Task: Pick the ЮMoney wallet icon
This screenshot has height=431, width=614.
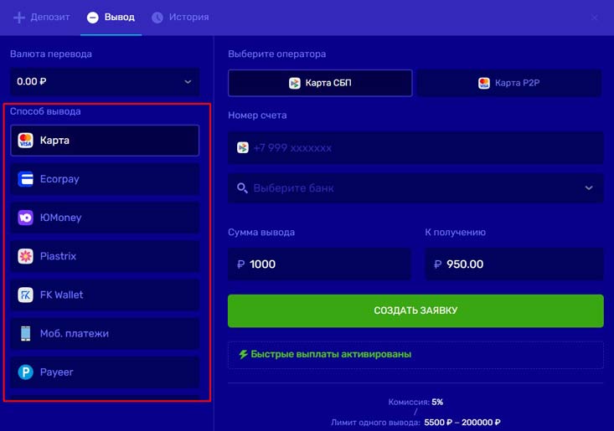Action: (25, 218)
